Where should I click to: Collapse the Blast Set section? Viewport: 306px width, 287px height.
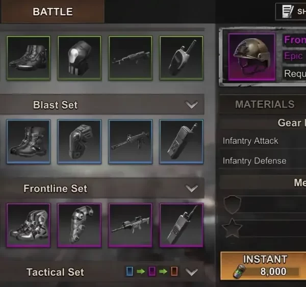(192, 105)
